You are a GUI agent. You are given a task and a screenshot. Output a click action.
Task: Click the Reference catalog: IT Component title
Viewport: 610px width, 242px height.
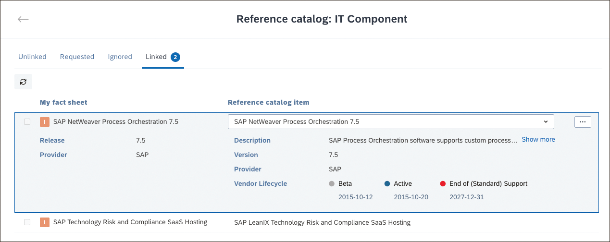coord(322,19)
